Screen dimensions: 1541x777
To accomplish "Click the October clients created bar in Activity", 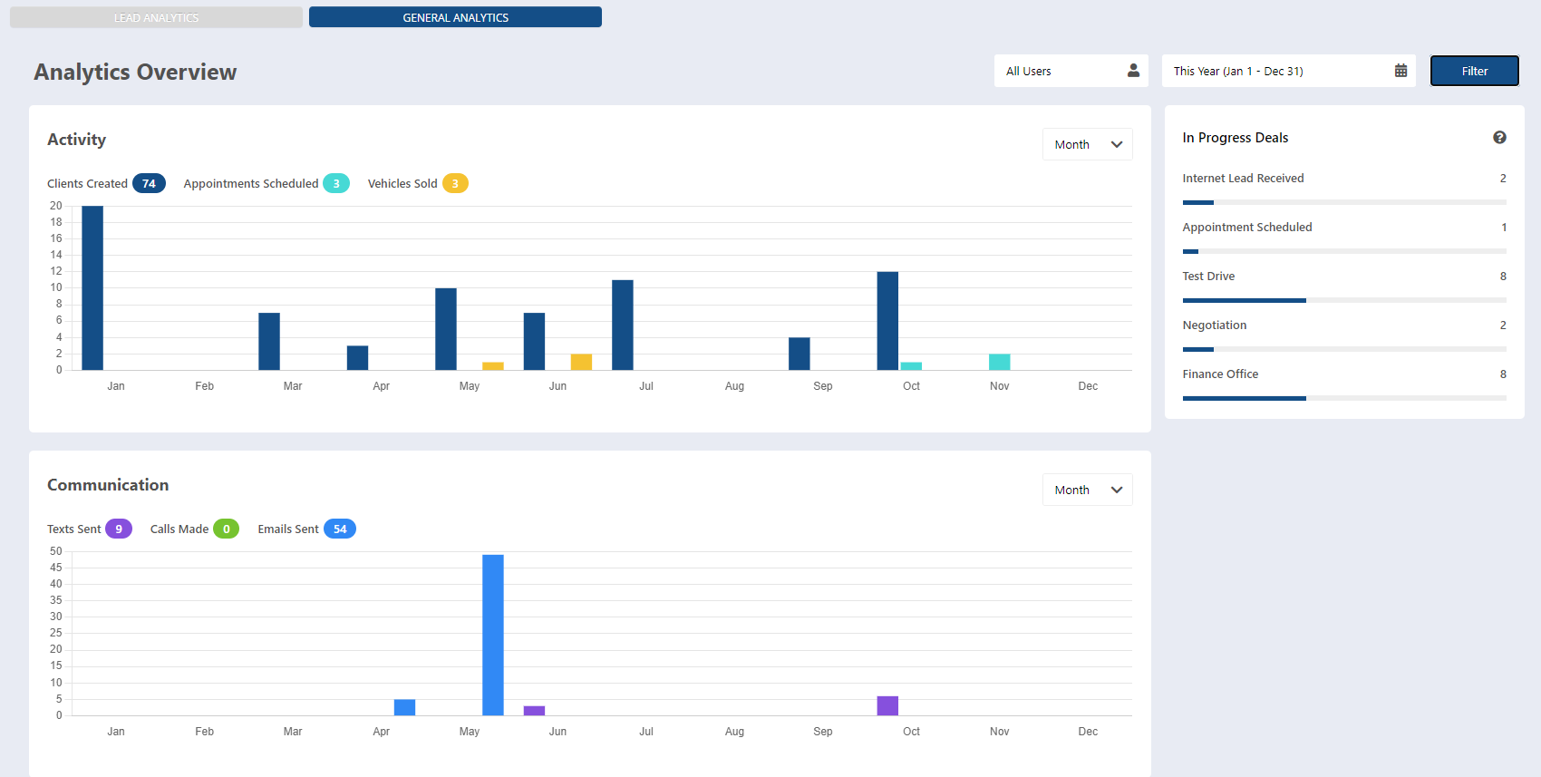I will click(x=887, y=321).
